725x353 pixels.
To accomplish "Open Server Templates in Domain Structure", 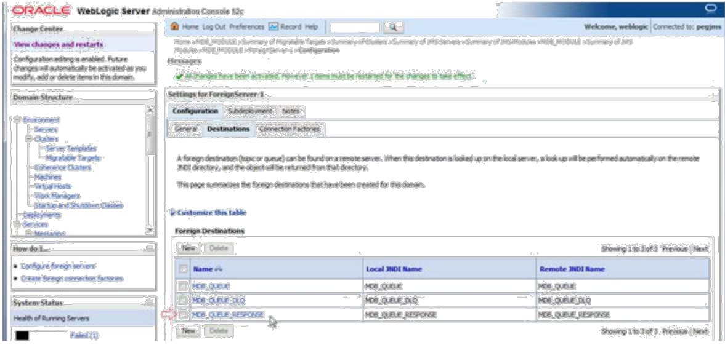I will 71,148.
